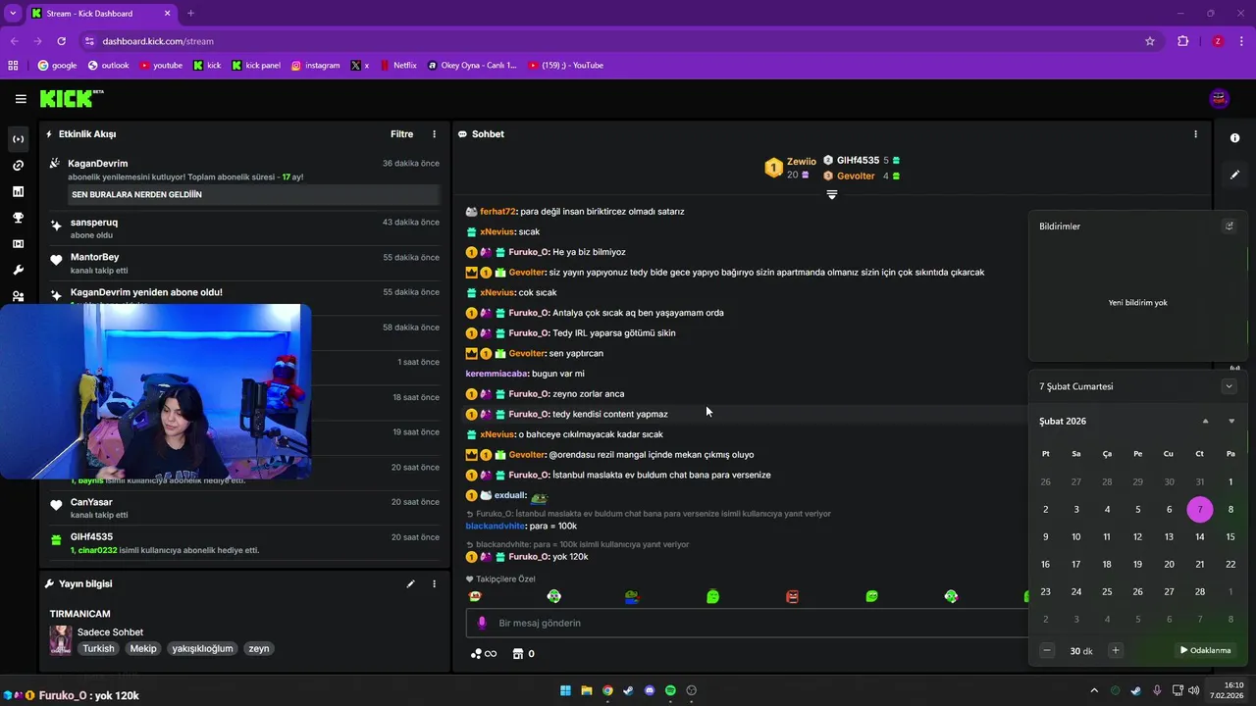Select the yakışıklıoğlum tag
The image size is (1256, 706).
click(x=202, y=648)
